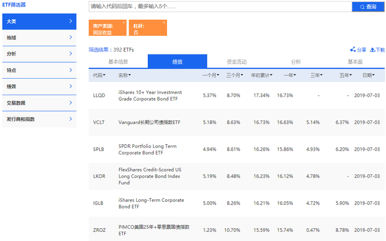386x241 pixels.
Task: Open FlexShares Credit-Scored US Long Corporate fund
Action: pyautogui.click(x=150, y=176)
